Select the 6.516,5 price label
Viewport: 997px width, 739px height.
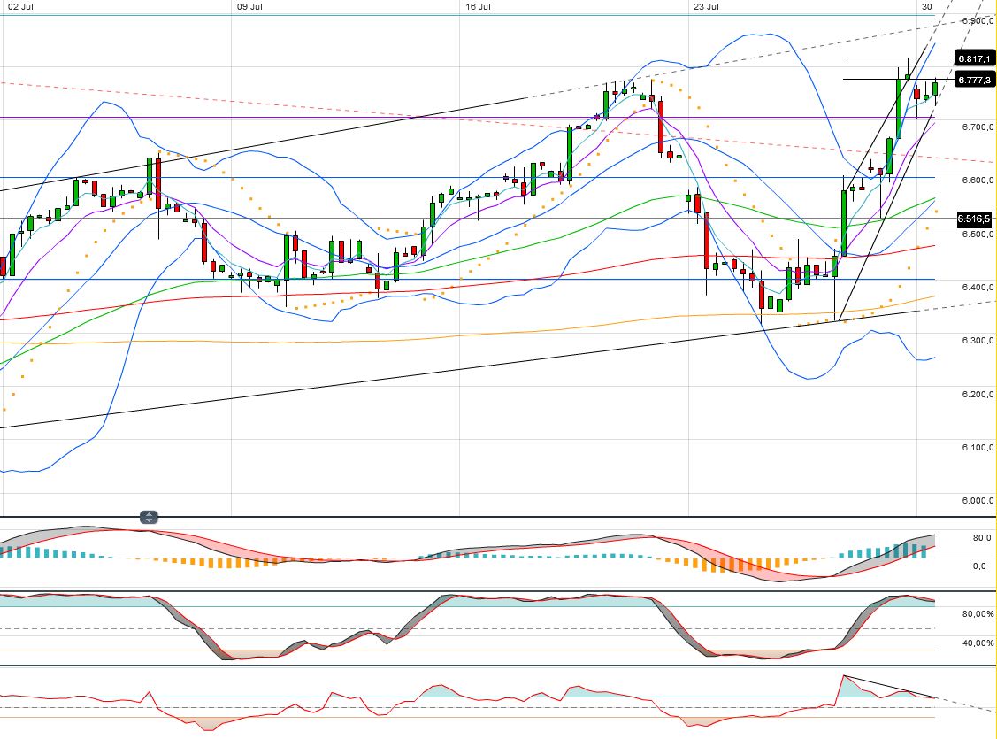coord(975,219)
